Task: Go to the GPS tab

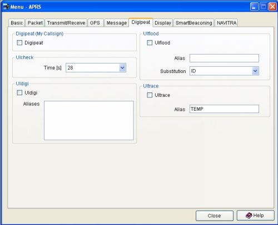Action: click(95, 23)
